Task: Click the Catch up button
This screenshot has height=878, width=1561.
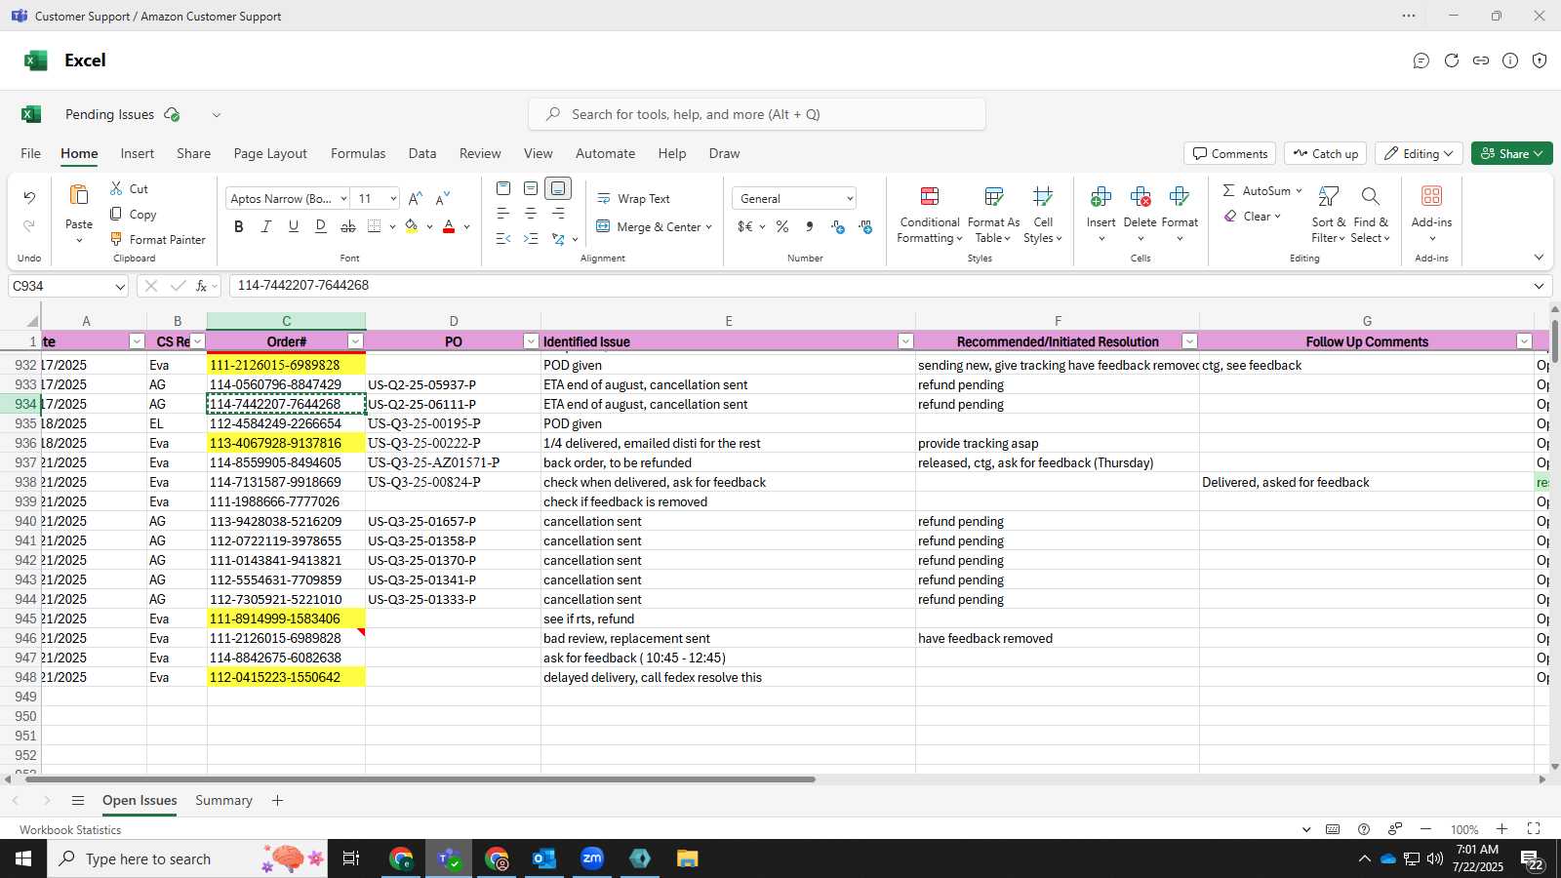Action: (x=1326, y=154)
